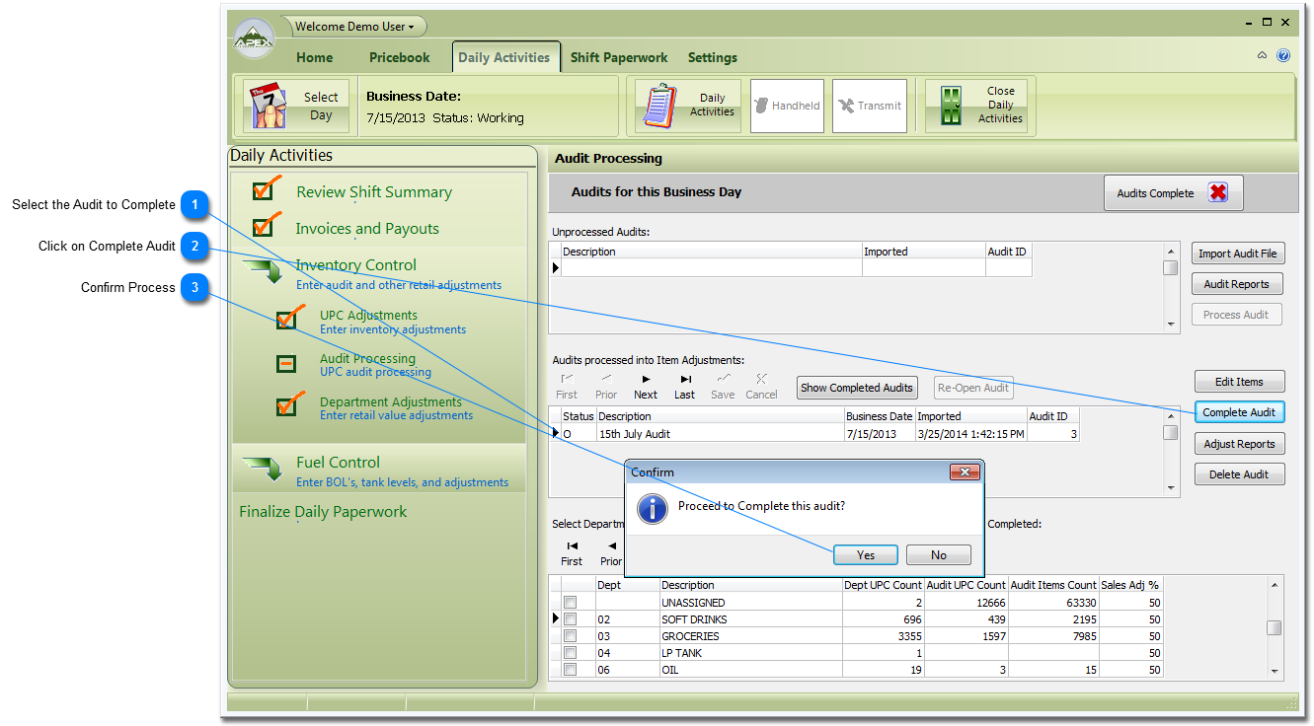The height and width of the screenshot is (726, 1314).
Task: Switch to the Pricebook tab
Action: (399, 57)
